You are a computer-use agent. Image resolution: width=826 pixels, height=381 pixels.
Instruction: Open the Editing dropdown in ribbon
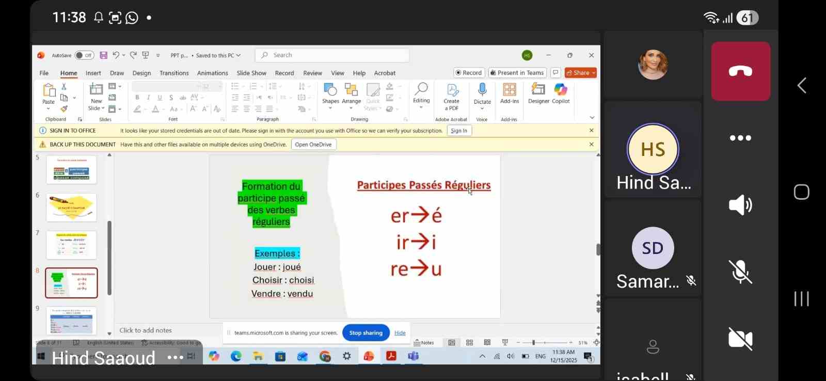tap(421, 107)
